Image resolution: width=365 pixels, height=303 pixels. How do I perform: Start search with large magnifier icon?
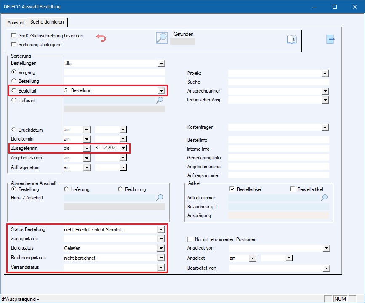162,38
